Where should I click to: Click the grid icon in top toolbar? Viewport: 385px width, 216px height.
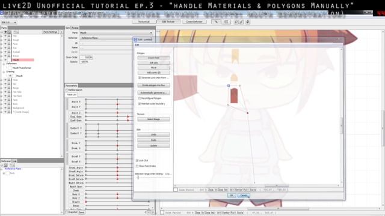click(226, 22)
